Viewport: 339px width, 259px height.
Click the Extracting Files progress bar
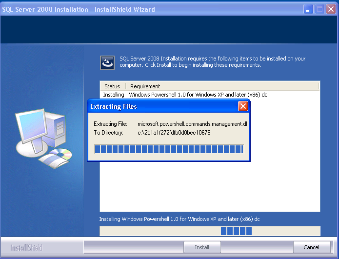169,149
